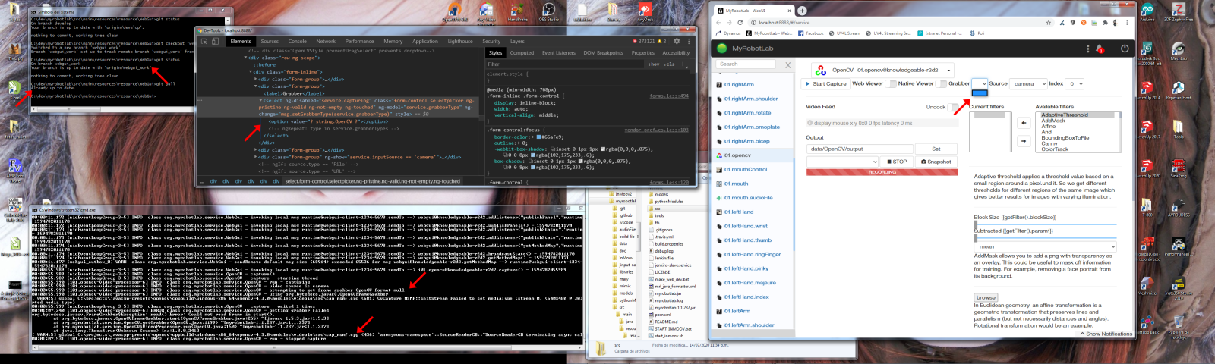Open the UV4L Stream bookmark
The width and height of the screenshot is (1215, 364).
click(x=844, y=33)
